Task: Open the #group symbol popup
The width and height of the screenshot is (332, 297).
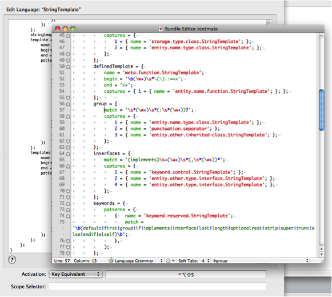Action: coord(261,261)
